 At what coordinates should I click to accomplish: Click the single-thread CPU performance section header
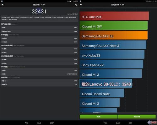pos(7,56)
